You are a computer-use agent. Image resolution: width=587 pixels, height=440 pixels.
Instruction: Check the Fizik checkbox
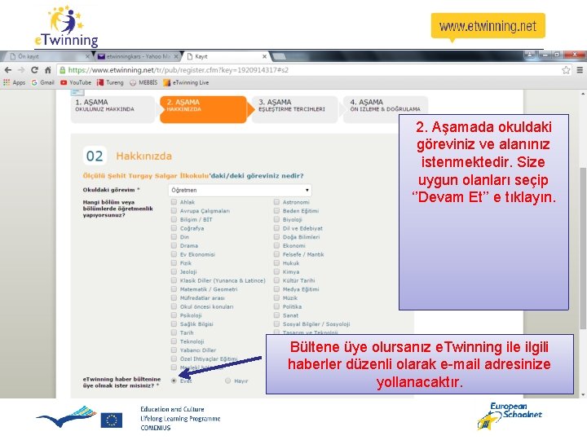[x=174, y=263]
